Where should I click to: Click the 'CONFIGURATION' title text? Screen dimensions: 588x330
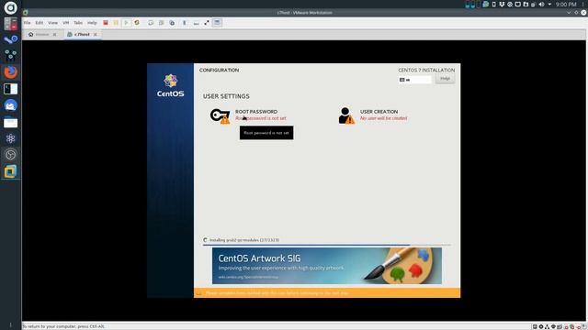(219, 70)
